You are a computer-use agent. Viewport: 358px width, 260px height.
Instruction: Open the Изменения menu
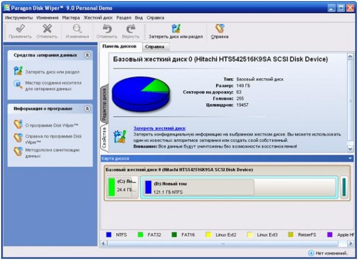click(x=47, y=18)
